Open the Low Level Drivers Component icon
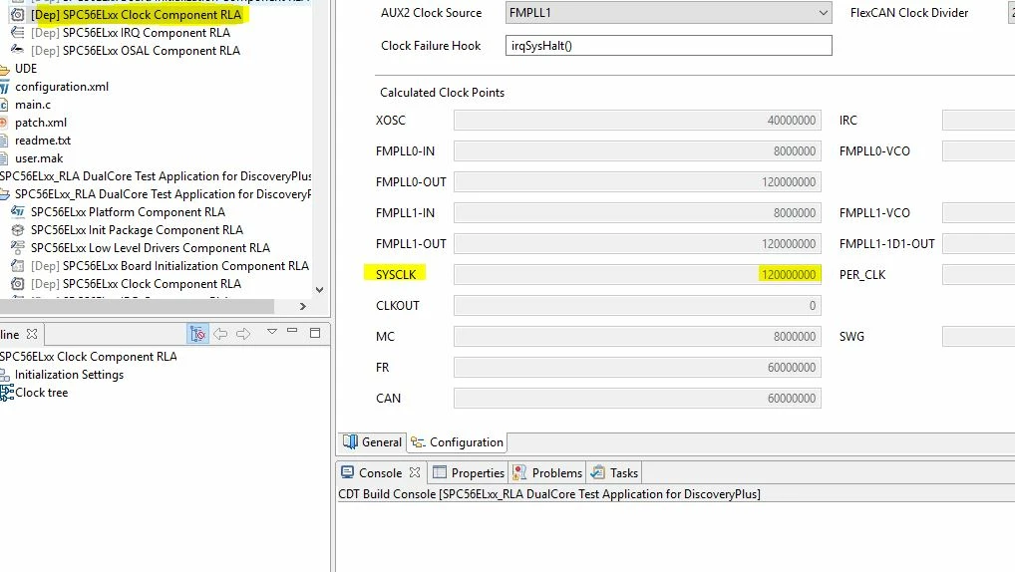Screen dimensions: 1015x572 click(x=18, y=248)
